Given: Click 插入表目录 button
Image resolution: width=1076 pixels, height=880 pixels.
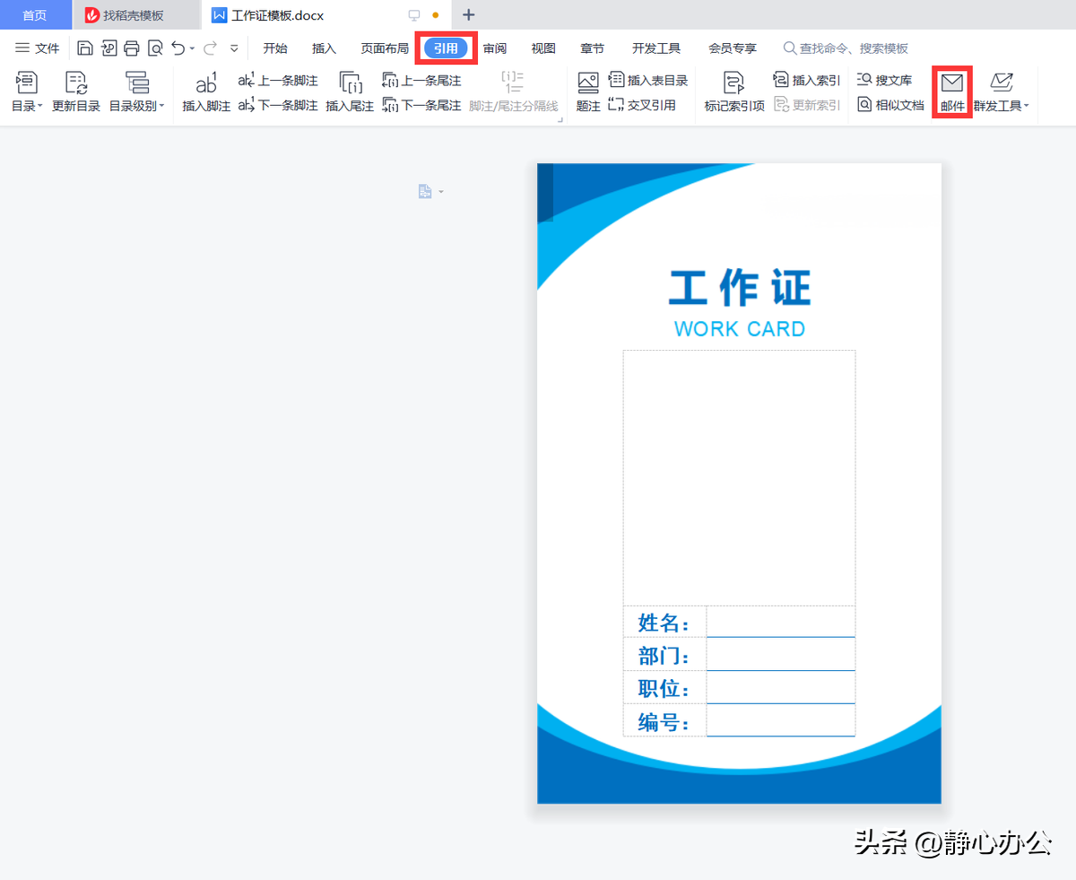Looking at the screenshot, I should 648,81.
